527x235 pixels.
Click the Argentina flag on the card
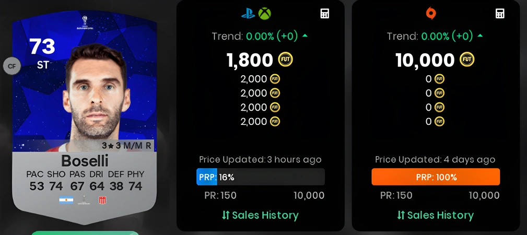[66, 201]
